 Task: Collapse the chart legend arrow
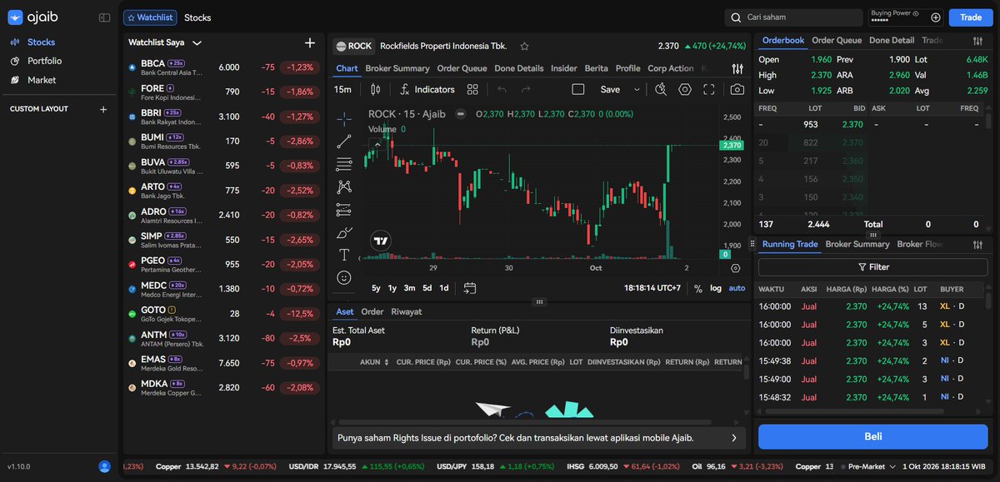(377, 144)
